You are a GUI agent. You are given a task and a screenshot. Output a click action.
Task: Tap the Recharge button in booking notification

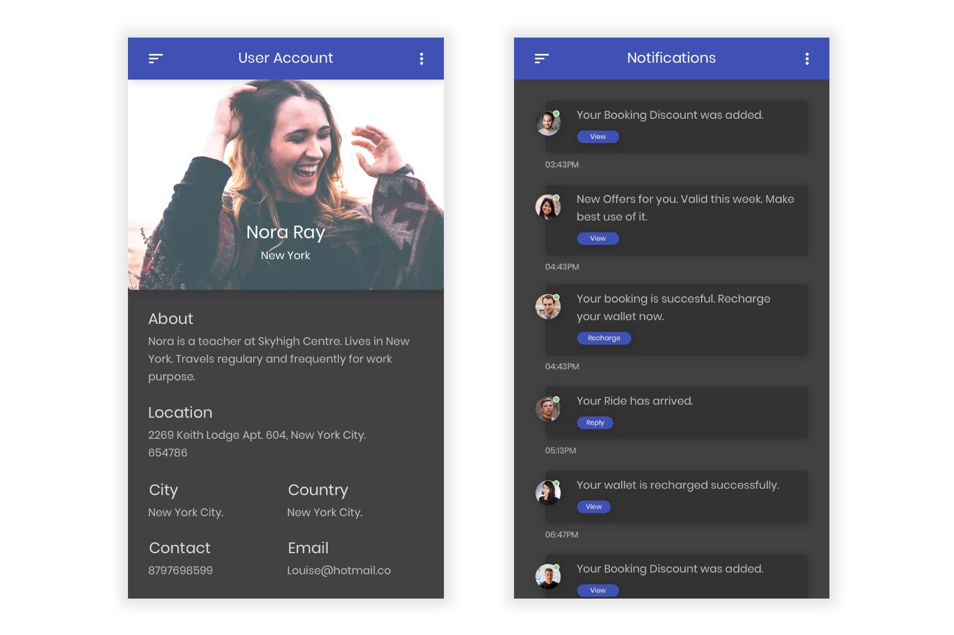604,338
